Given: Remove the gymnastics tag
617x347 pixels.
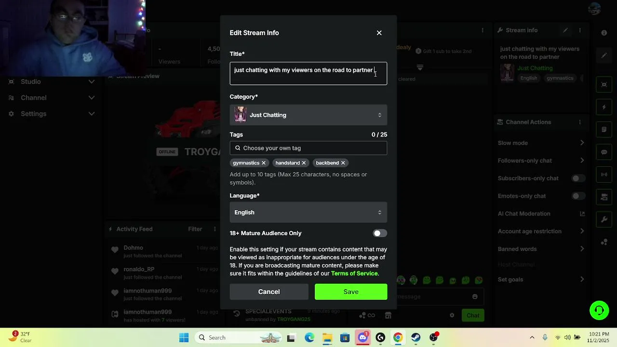Looking at the screenshot, I should click(264, 163).
